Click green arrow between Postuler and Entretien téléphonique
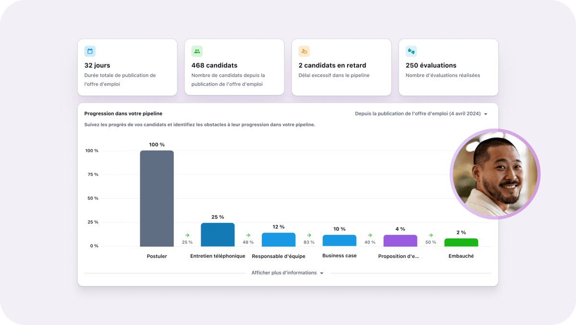This screenshot has width=576, height=325. coord(187,235)
